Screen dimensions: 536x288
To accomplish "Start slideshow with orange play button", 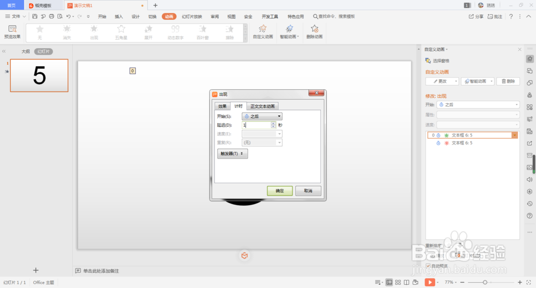I will tap(430, 282).
